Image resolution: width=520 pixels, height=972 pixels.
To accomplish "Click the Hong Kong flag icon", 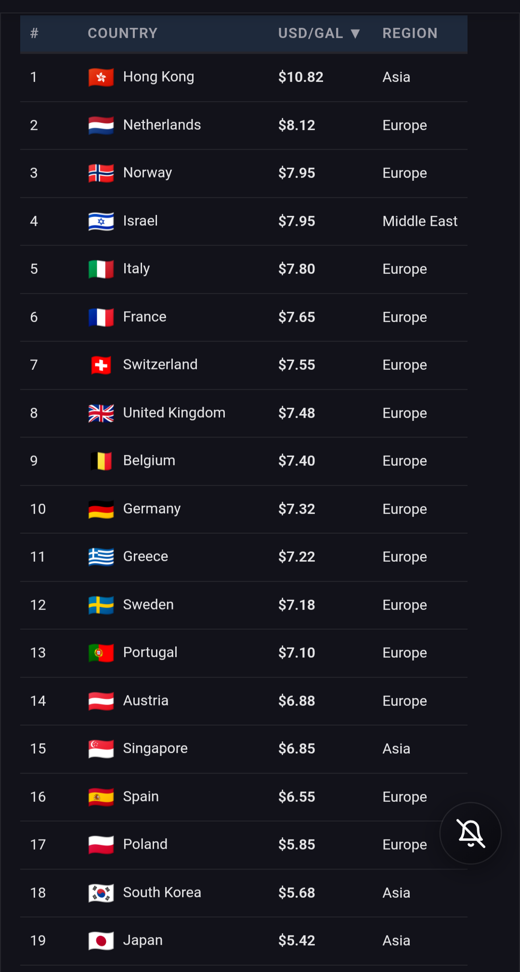I will tap(101, 77).
